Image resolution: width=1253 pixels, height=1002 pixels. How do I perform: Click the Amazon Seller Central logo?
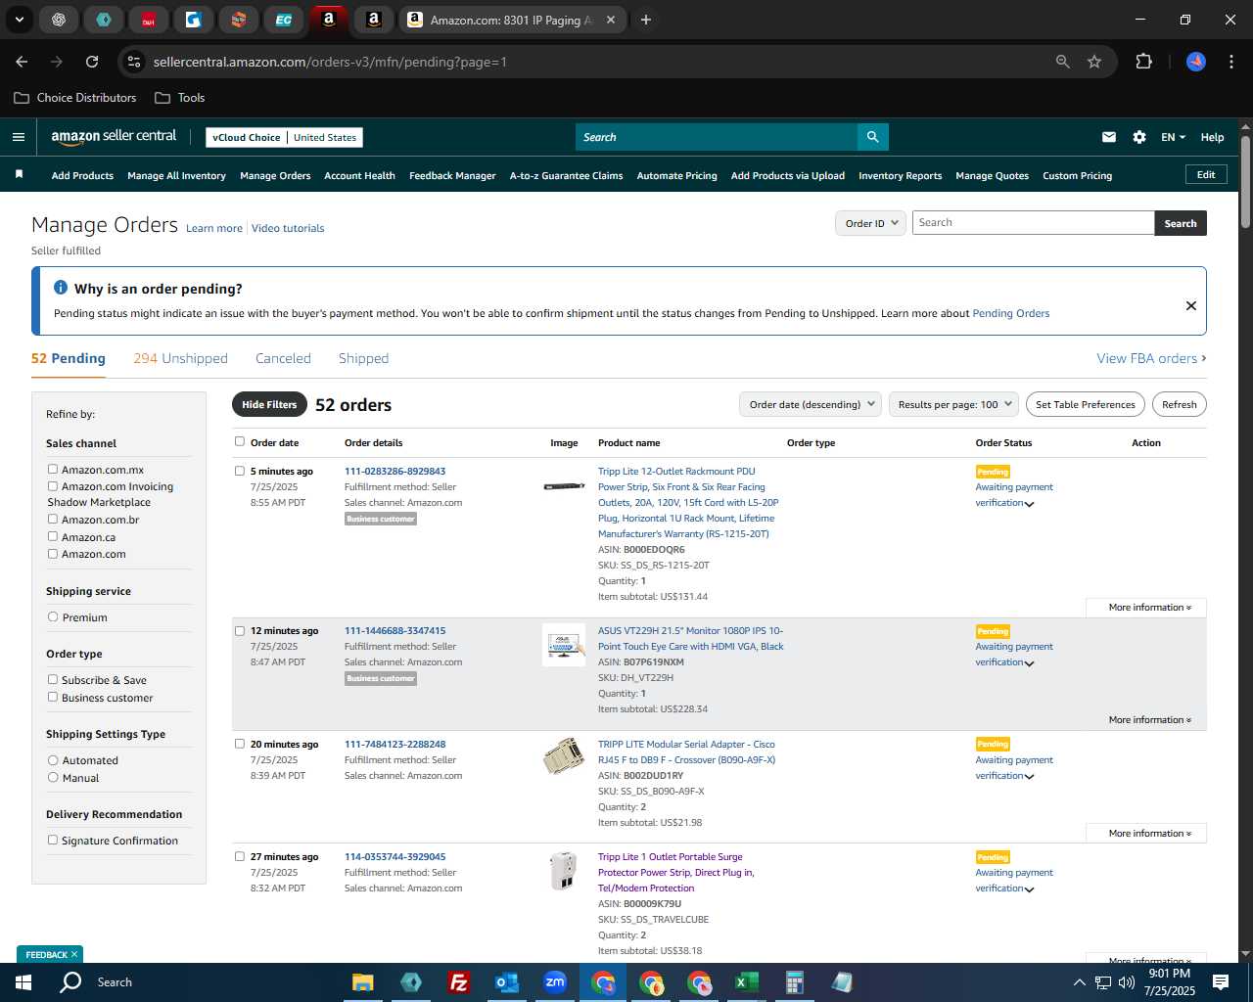coord(114,137)
